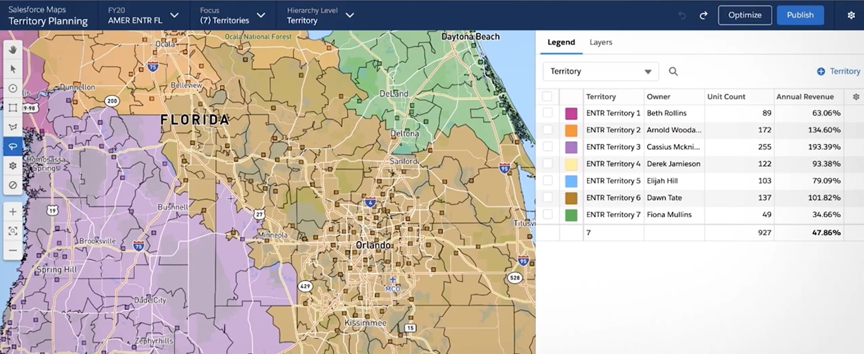Click the Daytona Beach map label
The image size is (864, 354).
click(470, 37)
